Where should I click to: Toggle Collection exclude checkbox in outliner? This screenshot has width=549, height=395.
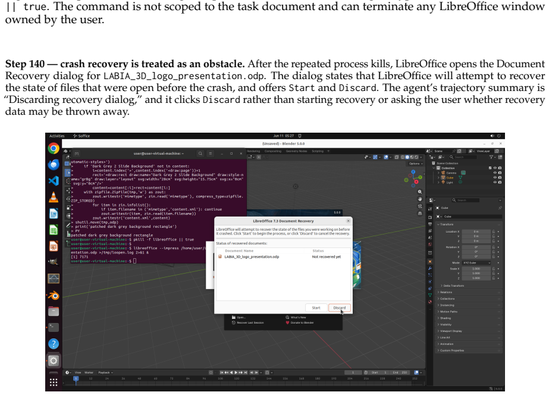tap(490, 168)
